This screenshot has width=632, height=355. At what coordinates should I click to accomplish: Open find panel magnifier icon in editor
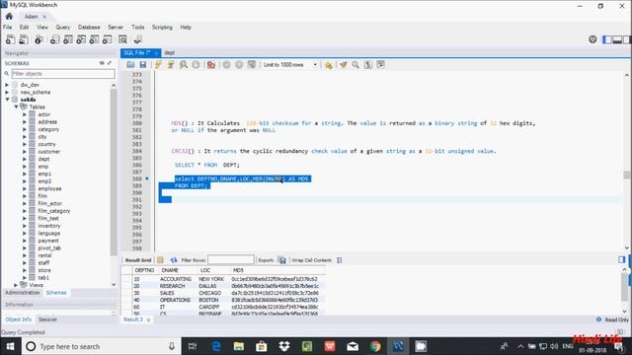(x=355, y=65)
